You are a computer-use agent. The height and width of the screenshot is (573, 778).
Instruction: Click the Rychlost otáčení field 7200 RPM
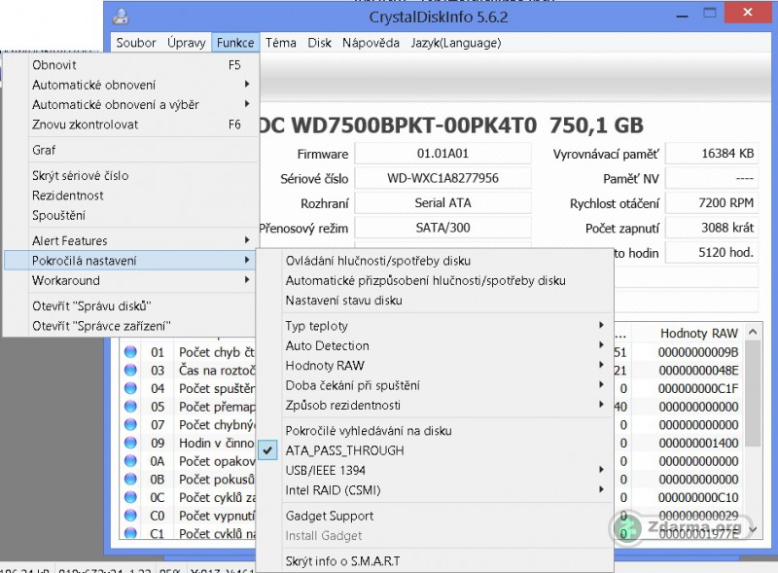tap(712, 203)
